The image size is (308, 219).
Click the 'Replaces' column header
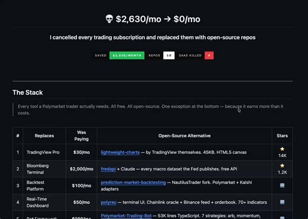pos(44,136)
